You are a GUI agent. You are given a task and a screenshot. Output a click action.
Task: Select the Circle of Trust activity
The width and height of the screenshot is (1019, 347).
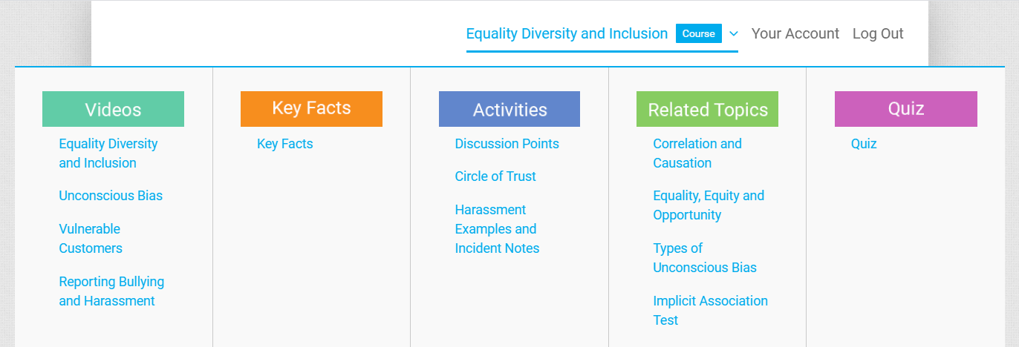(x=495, y=176)
